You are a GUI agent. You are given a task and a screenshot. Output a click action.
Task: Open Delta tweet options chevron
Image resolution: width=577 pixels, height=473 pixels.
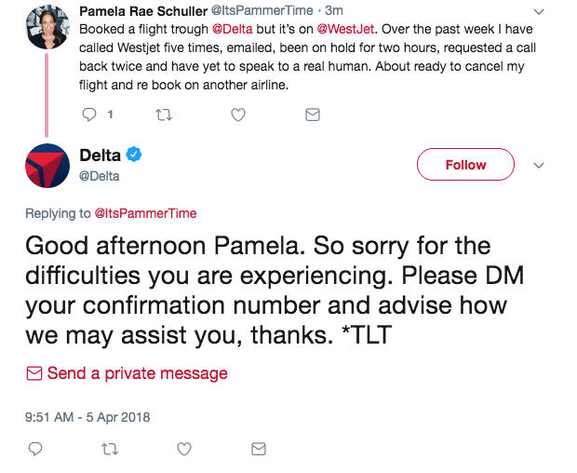pos(538,165)
